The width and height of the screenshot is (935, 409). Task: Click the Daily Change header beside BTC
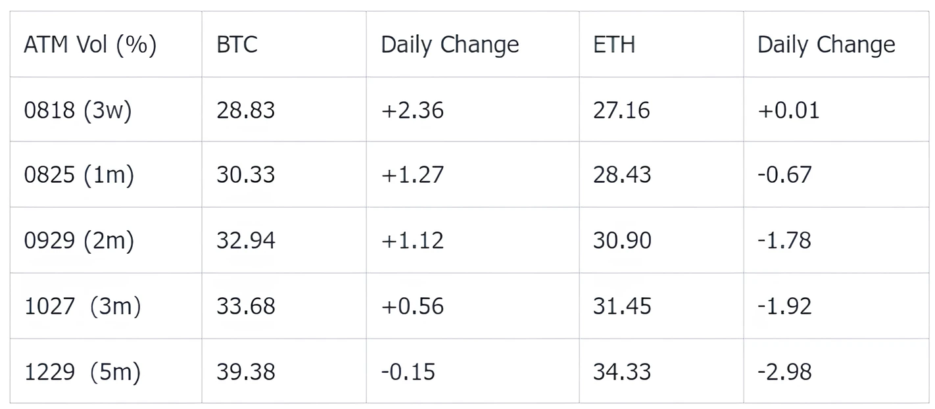450,45
